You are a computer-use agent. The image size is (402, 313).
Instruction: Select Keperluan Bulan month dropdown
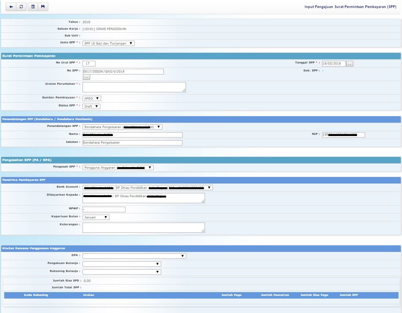pyautogui.click(x=96, y=217)
